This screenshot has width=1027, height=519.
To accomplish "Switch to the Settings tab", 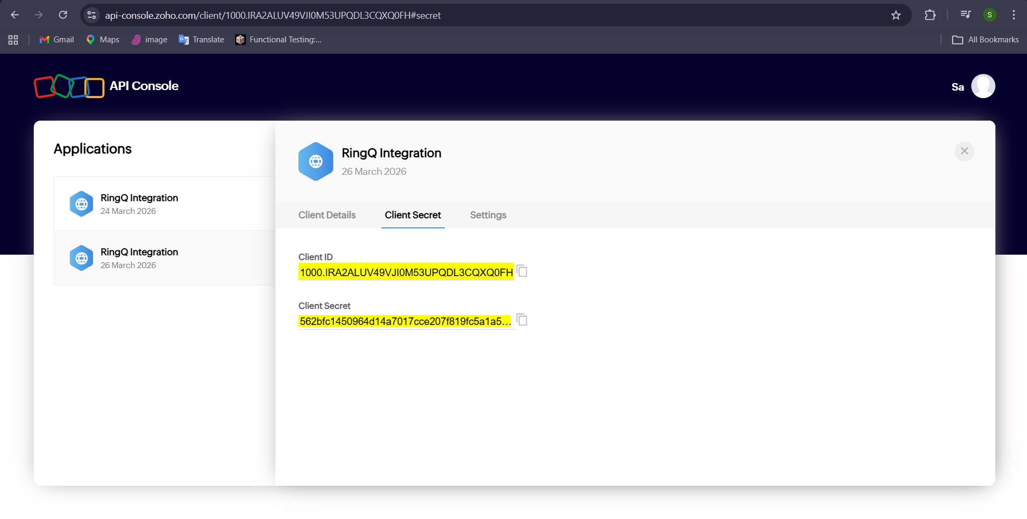I will [x=488, y=215].
